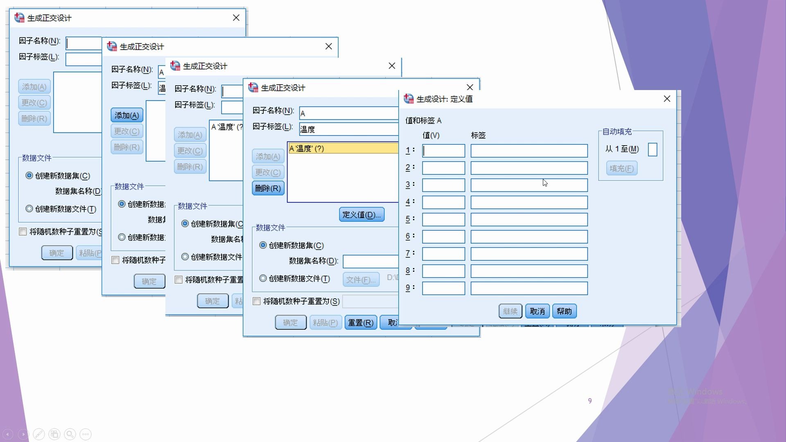The height and width of the screenshot is (442, 786).
Task: Click 重置(R) in fourth dialog
Action: click(x=361, y=322)
